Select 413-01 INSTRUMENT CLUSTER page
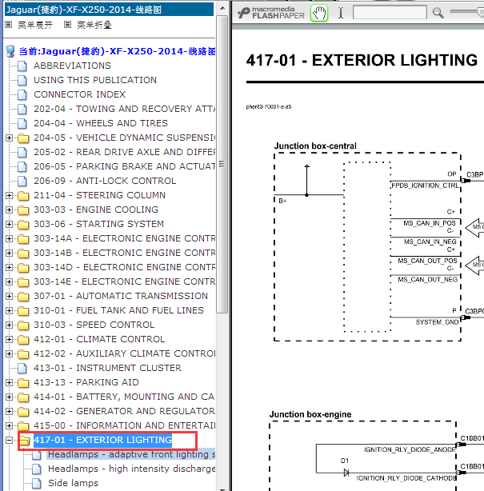This screenshot has height=491, width=484. [107, 368]
